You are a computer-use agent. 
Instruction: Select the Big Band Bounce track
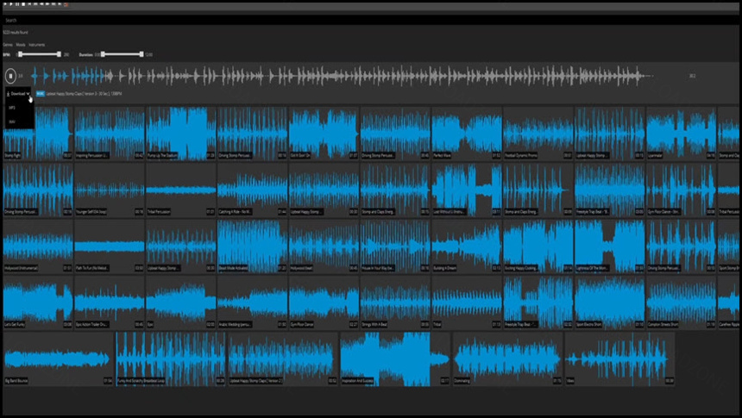pos(58,359)
